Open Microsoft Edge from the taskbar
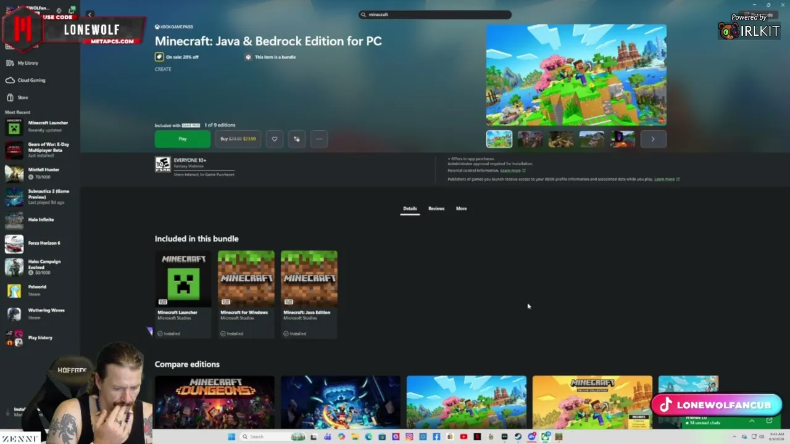This screenshot has height=444, width=790. pyautogui.click(x=368, y=437)
